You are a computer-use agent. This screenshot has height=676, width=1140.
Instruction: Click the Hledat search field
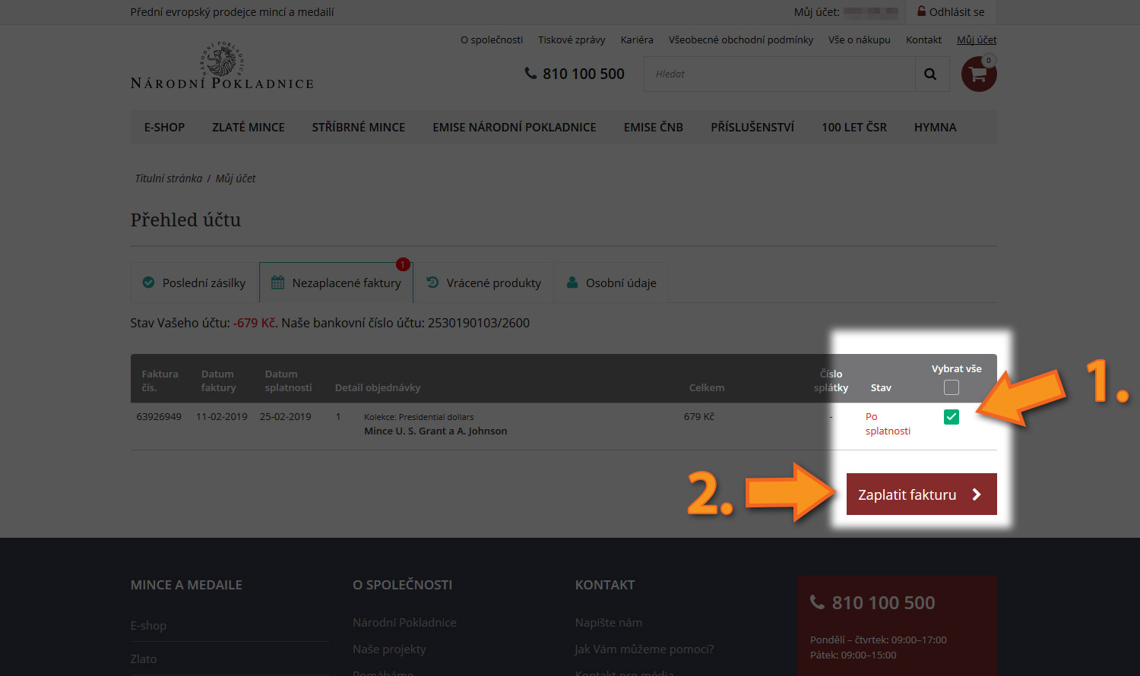pos(780,74)
